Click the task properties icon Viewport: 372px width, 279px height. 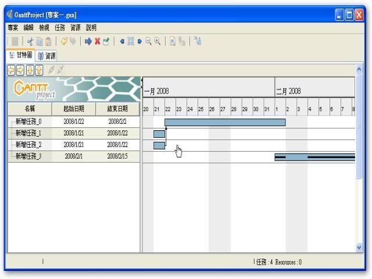coord(106,41)
